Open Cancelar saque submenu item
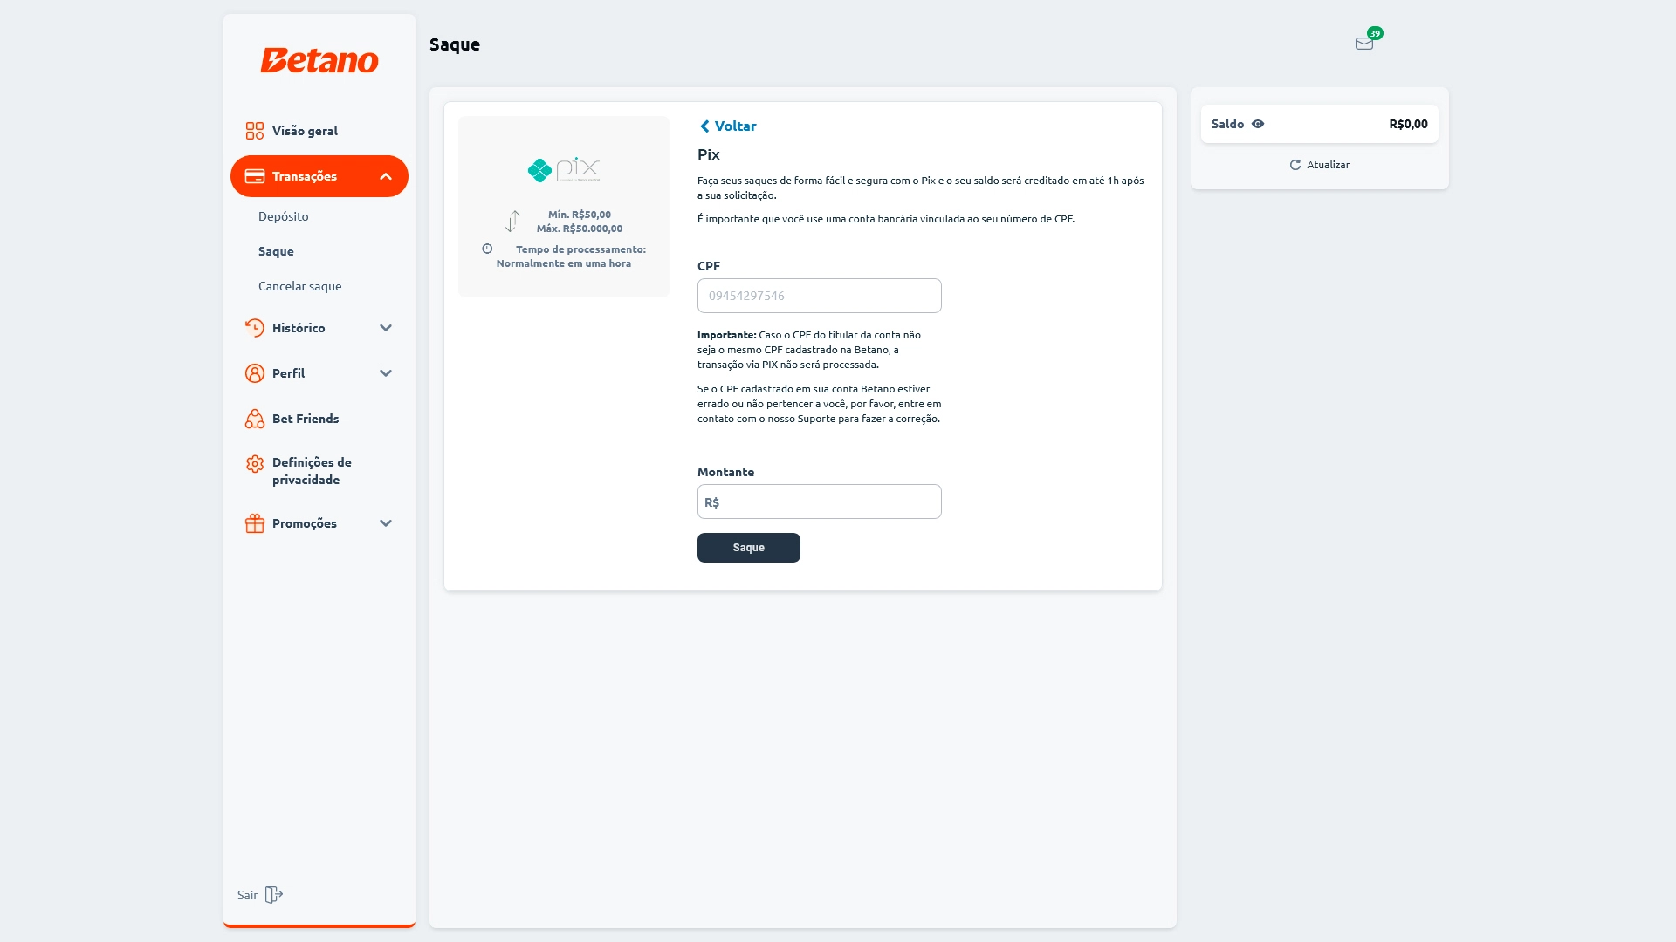 point(300,286)
